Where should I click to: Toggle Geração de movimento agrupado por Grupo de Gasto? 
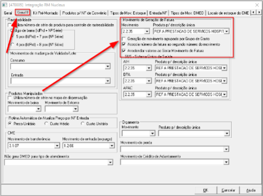(124, 39)
